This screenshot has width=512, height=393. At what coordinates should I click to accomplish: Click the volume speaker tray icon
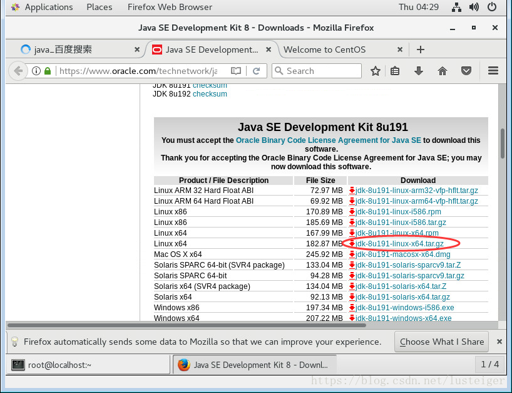[474, 7]
